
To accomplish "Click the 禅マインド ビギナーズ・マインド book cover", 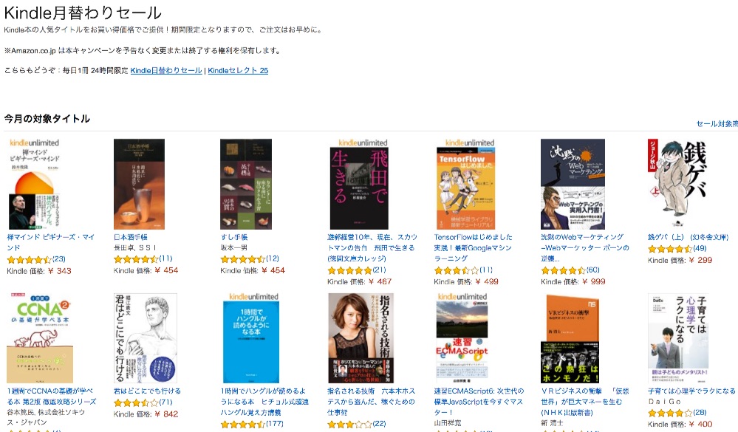I will [35, 184].
